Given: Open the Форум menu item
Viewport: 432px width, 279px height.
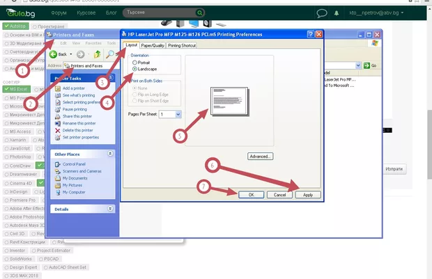Looking at the screenshot, I should [x=59, y=13].
